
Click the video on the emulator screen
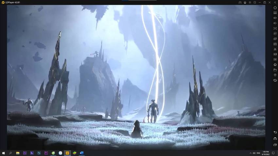pyautogui.click(x=136, y=77)
